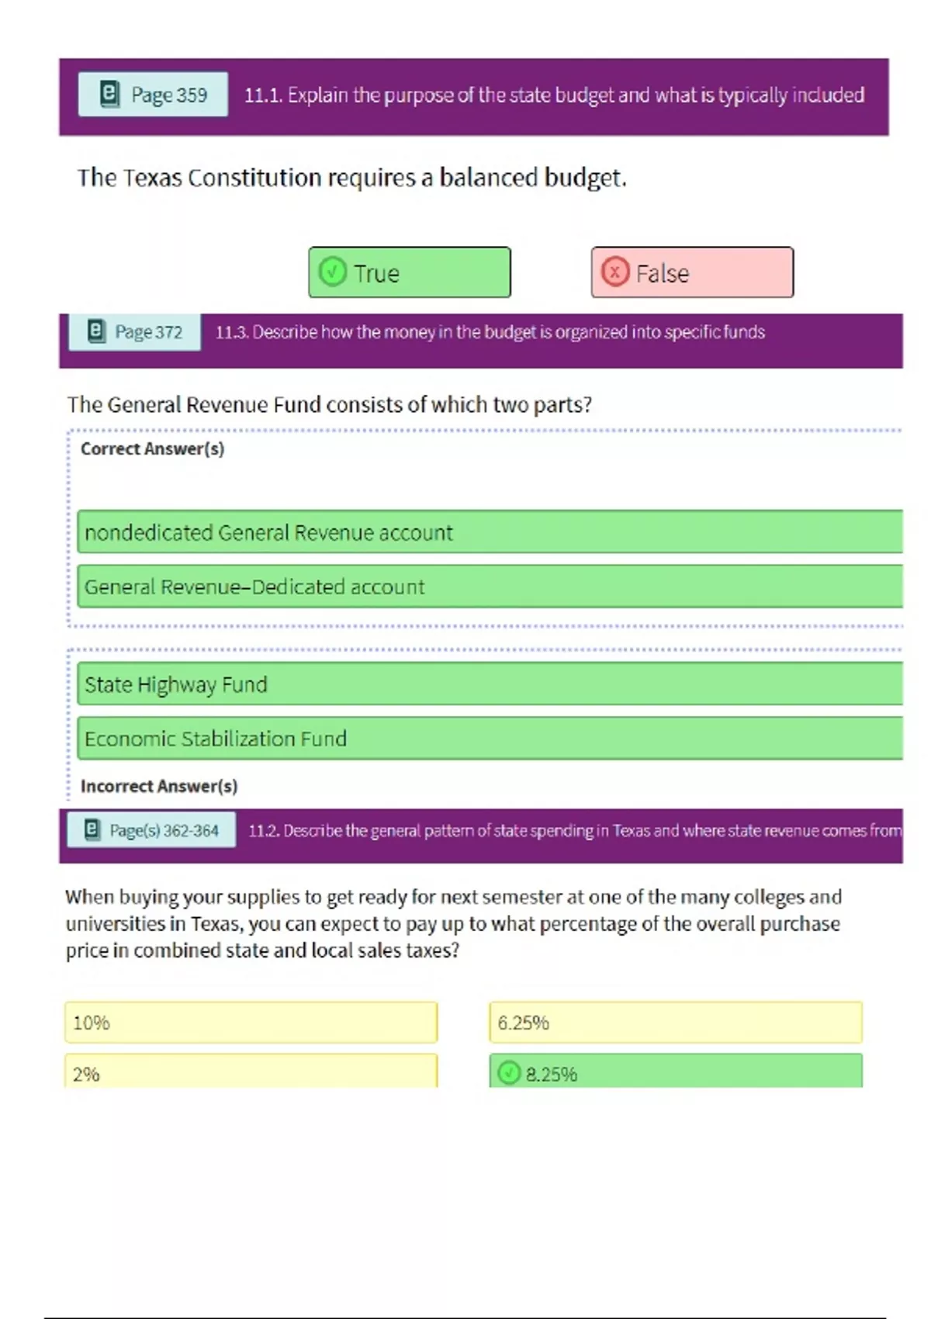Click the State Highway Fund answer
This screenshot has width=931, height=1319.
(489, 684)
